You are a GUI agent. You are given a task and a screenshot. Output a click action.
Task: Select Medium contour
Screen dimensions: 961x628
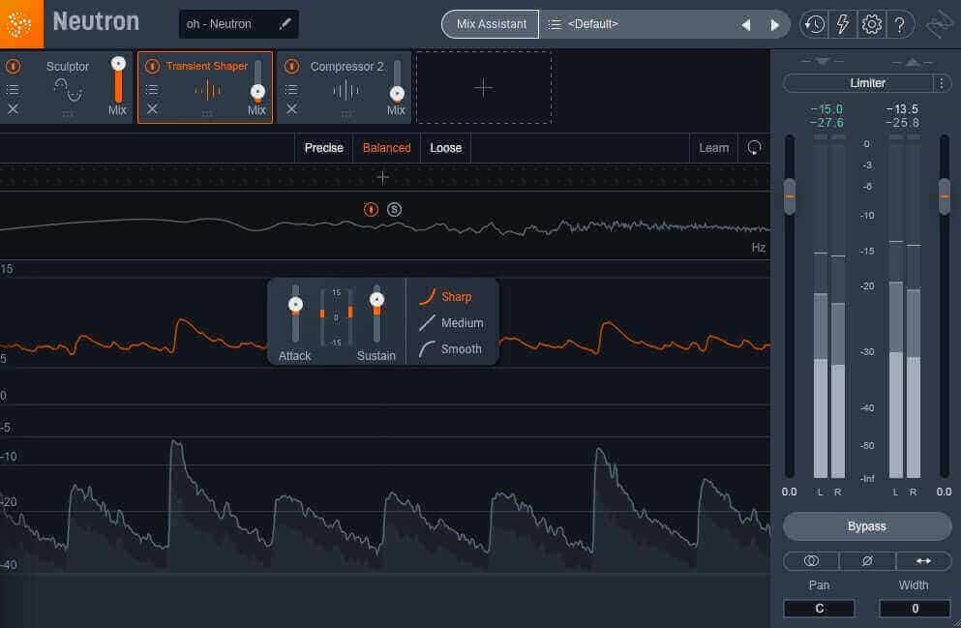(451, 323)
